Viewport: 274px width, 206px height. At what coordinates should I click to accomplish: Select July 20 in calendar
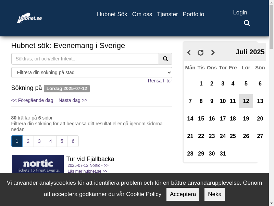coord(260,118)
